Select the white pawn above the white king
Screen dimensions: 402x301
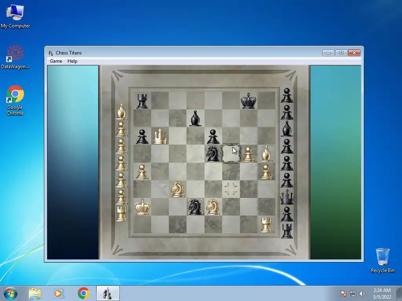(142, 172)
